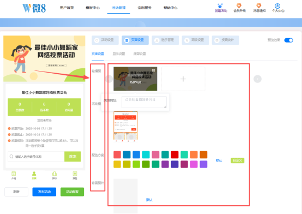Click vote start date 2025-10-01 17:11:35
The image size is (302, 214).
click(39, 128)
